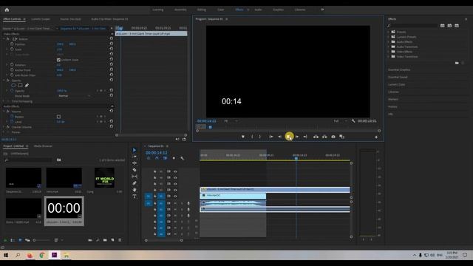Select the Pen tool in tools panel
473x266 pixels.
tap(135, 183)
